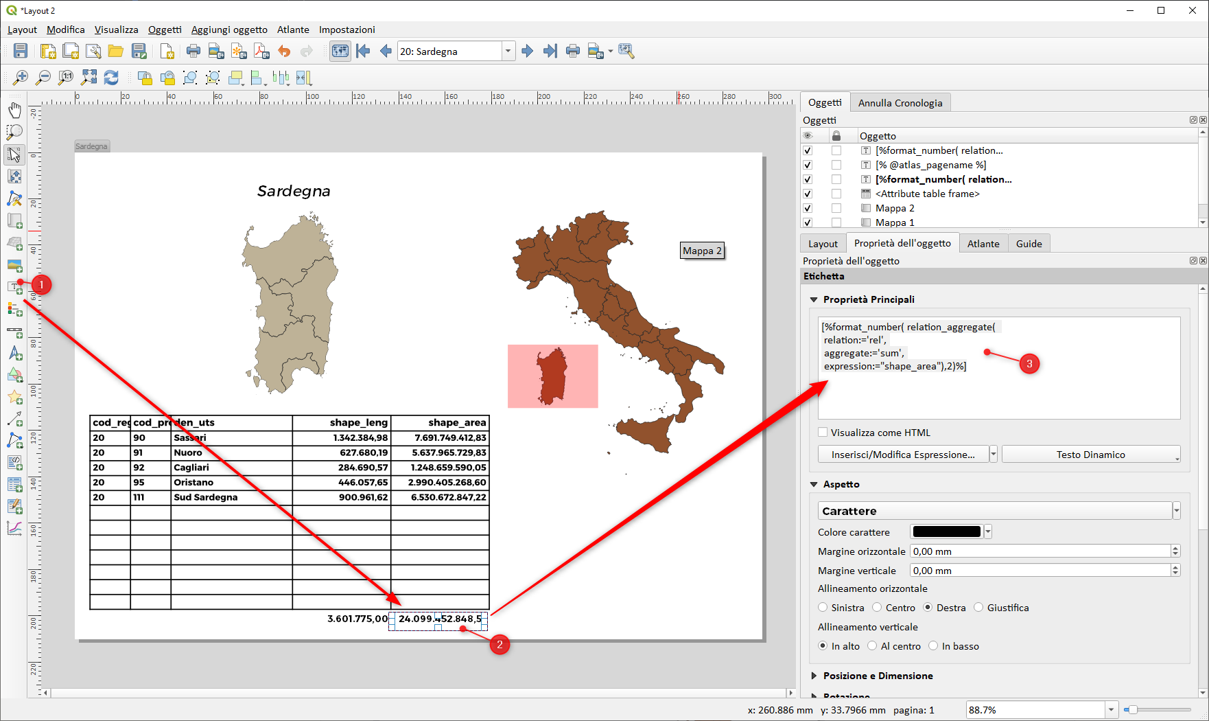Hide the Mappa 2 item visibility
Image resolution: width=1209 pixels, height=721 pixels.
coord(808,208)
